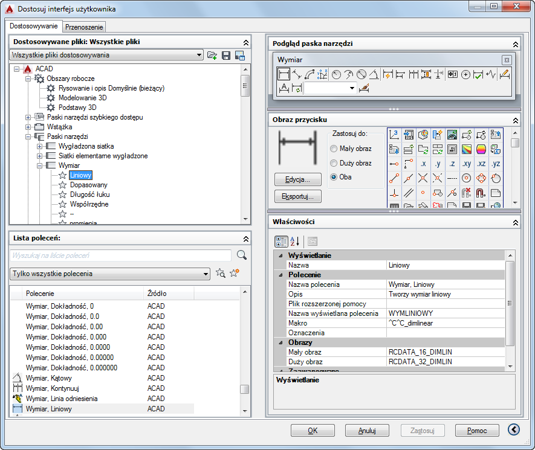
Task: Select the Diameter dimension icon in toolbar preview
Action: pos(362,74)
